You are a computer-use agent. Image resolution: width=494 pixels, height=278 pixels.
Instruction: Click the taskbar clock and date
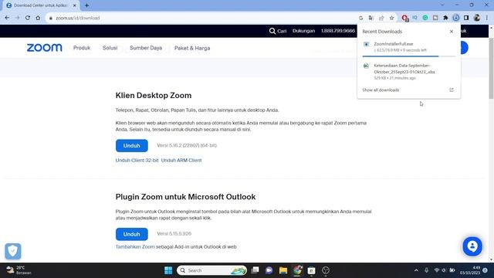pos(470,270)
